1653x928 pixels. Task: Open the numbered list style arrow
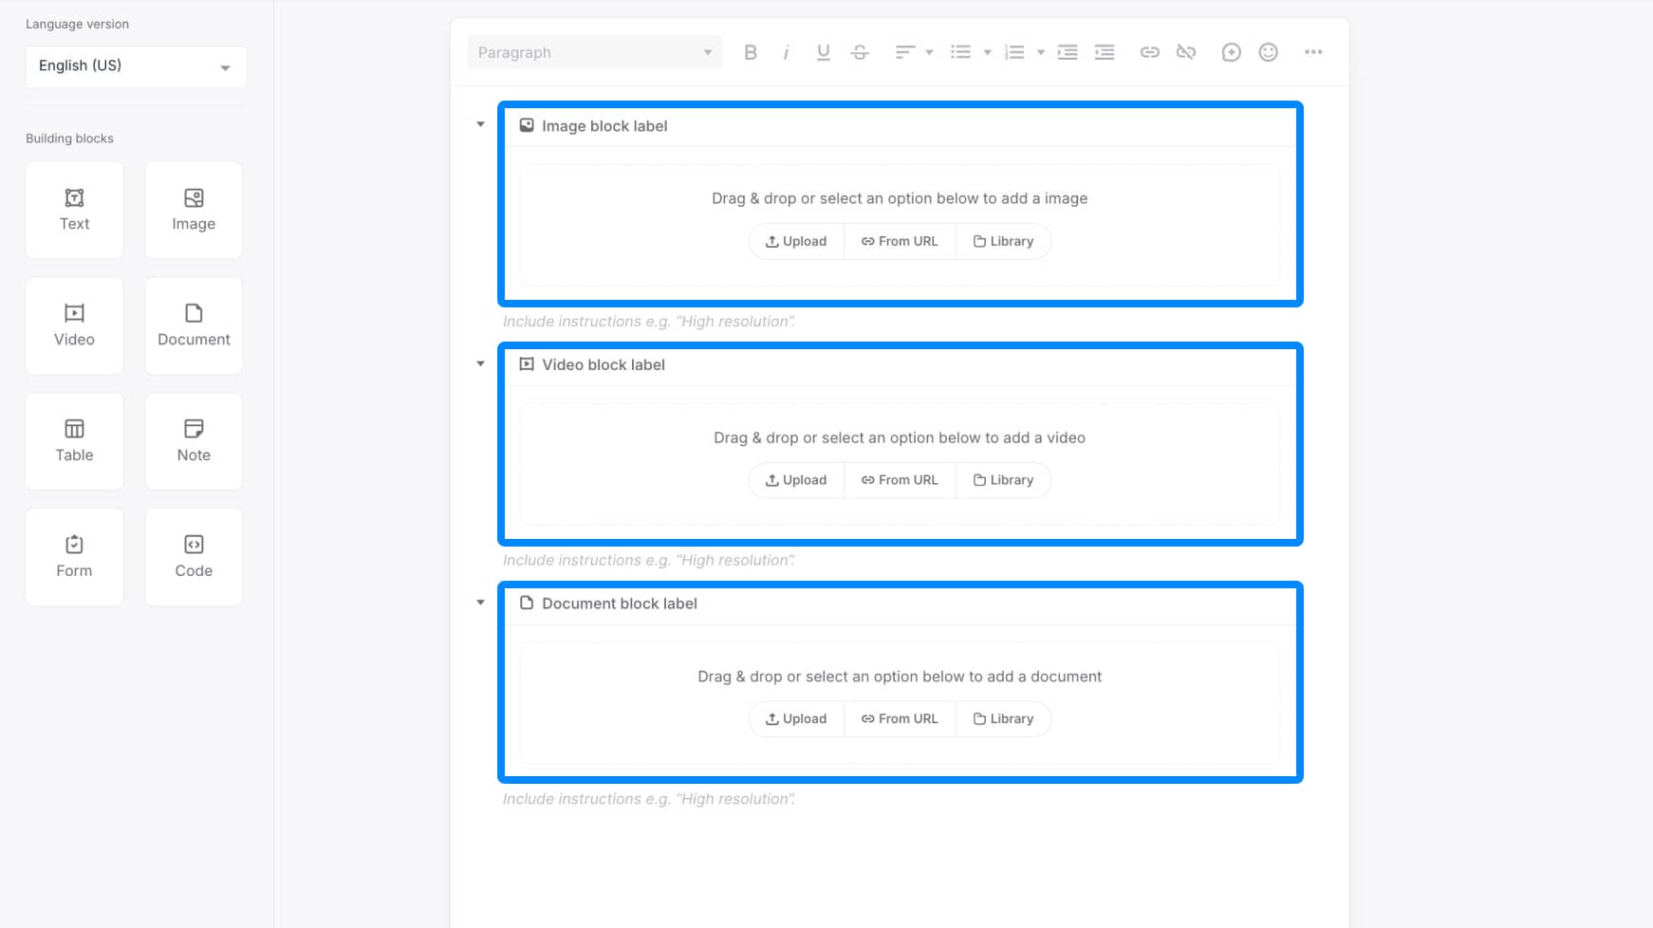point(1041,52)
